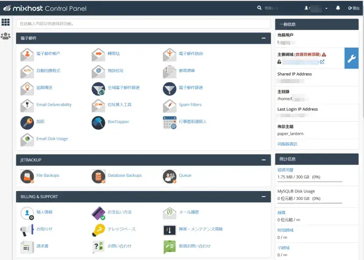This screenshot has height=260, width=364.
Task: Open the 轉寄站 forwarders icon
Action: pos(98,54)
